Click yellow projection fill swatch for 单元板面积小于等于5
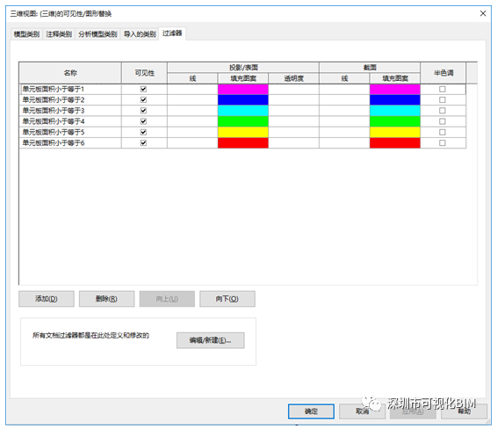 [x=243, y=133]
